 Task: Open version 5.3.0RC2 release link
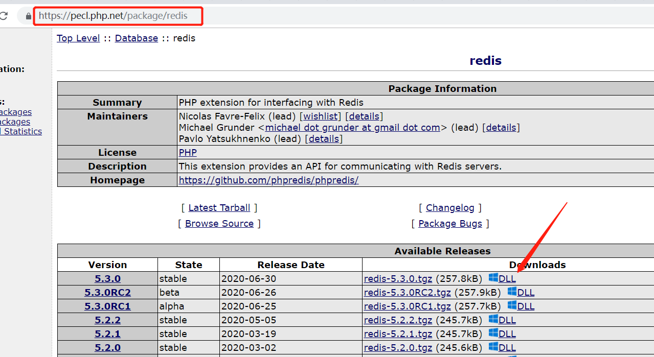[107, 293]
